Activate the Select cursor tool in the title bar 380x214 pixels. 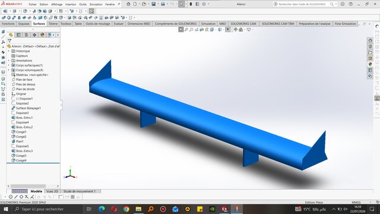click(181, 4)
